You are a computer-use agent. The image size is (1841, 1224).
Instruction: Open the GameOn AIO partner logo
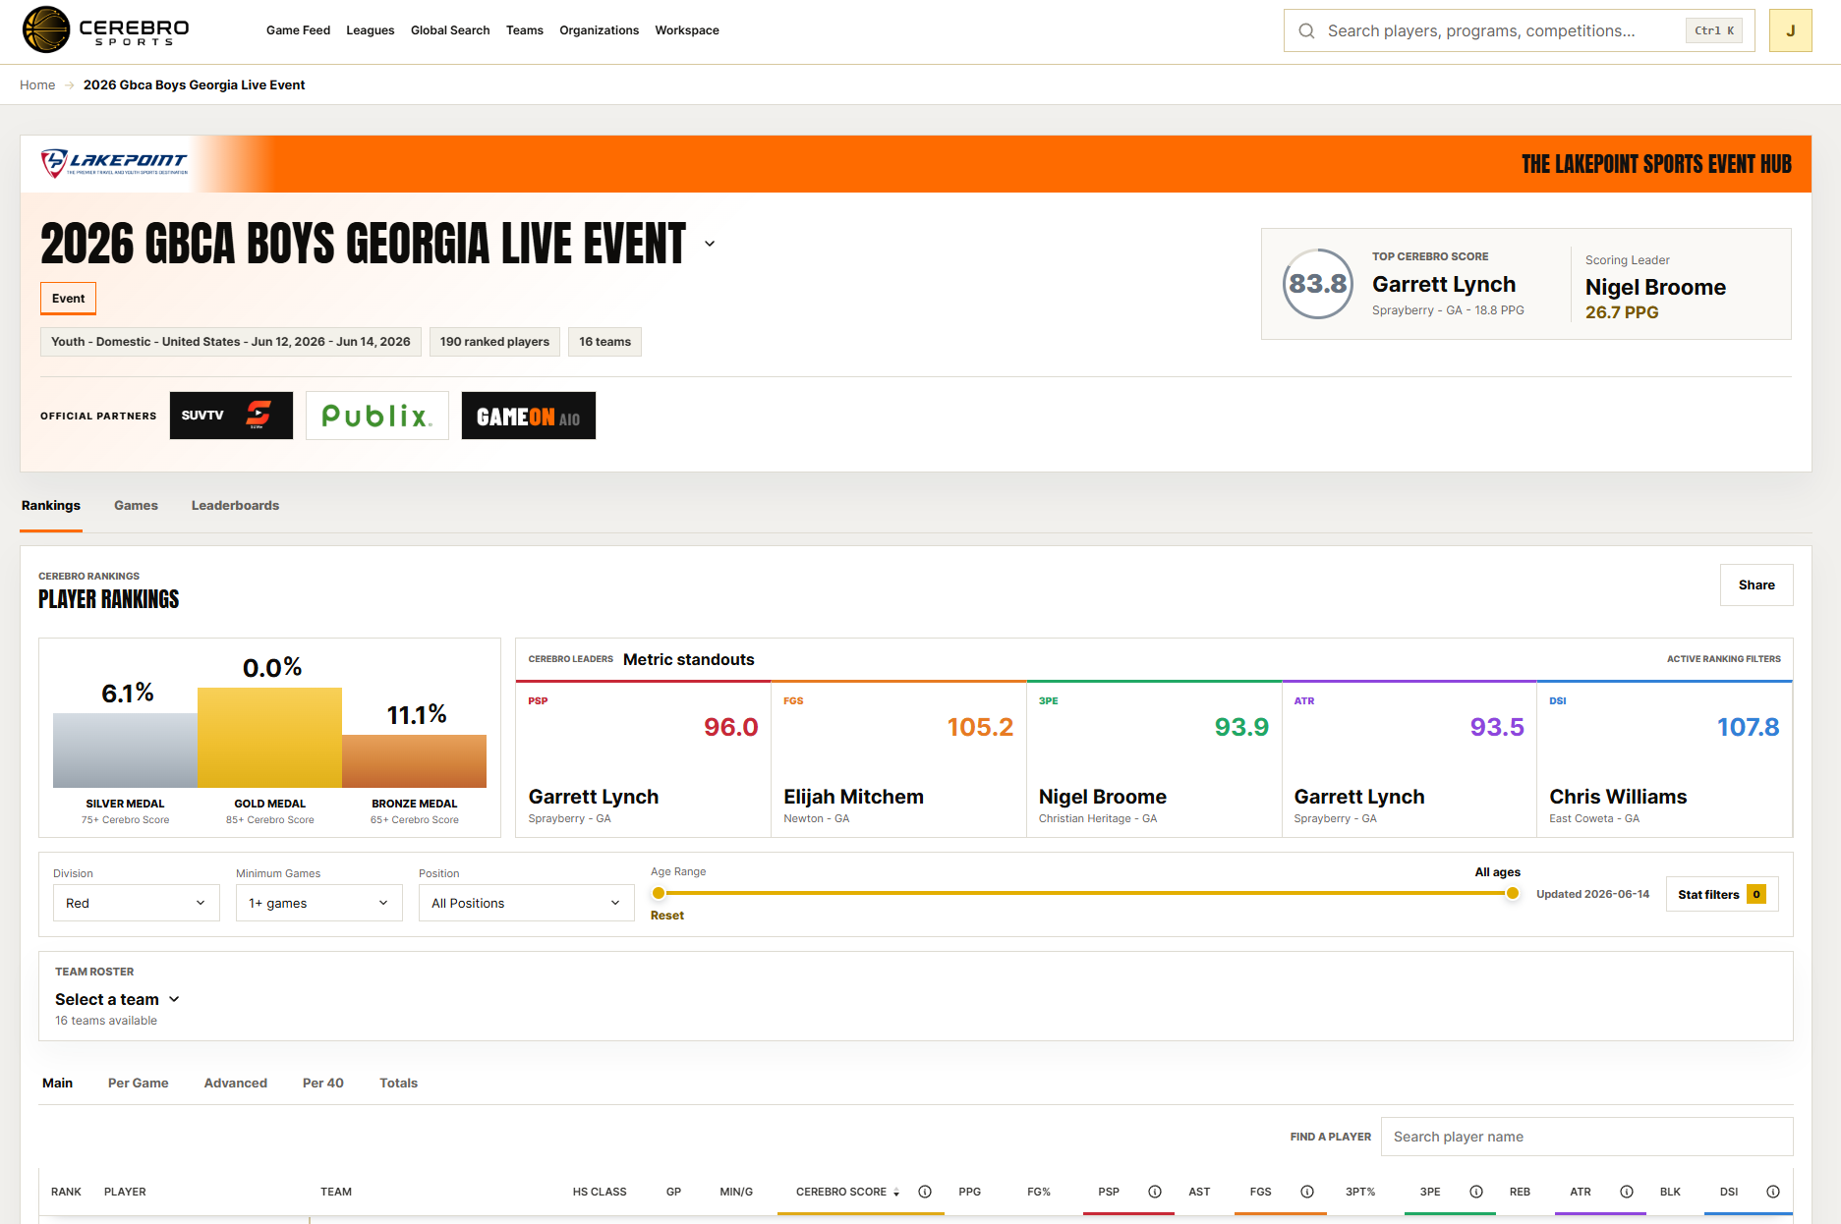pos(529,416)
